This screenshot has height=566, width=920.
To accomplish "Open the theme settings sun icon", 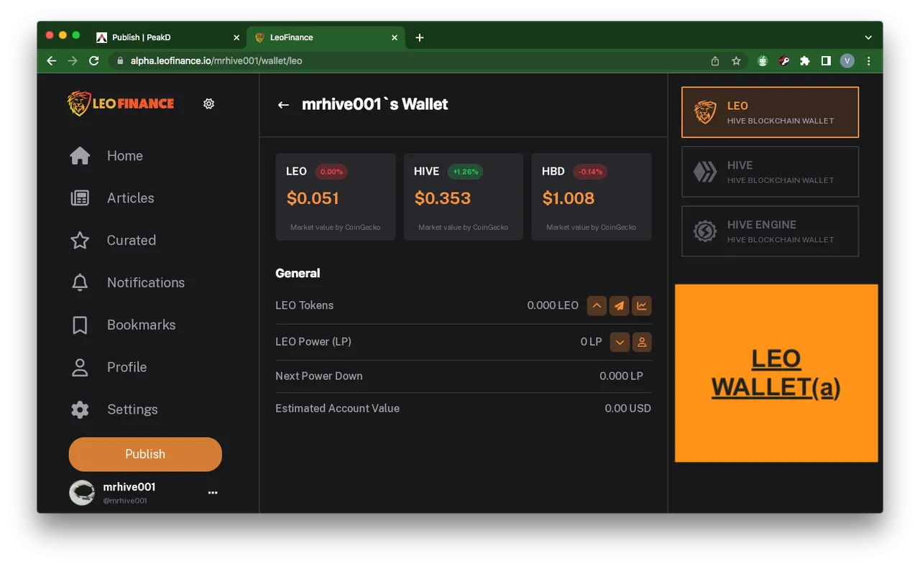I will point(208,103).
